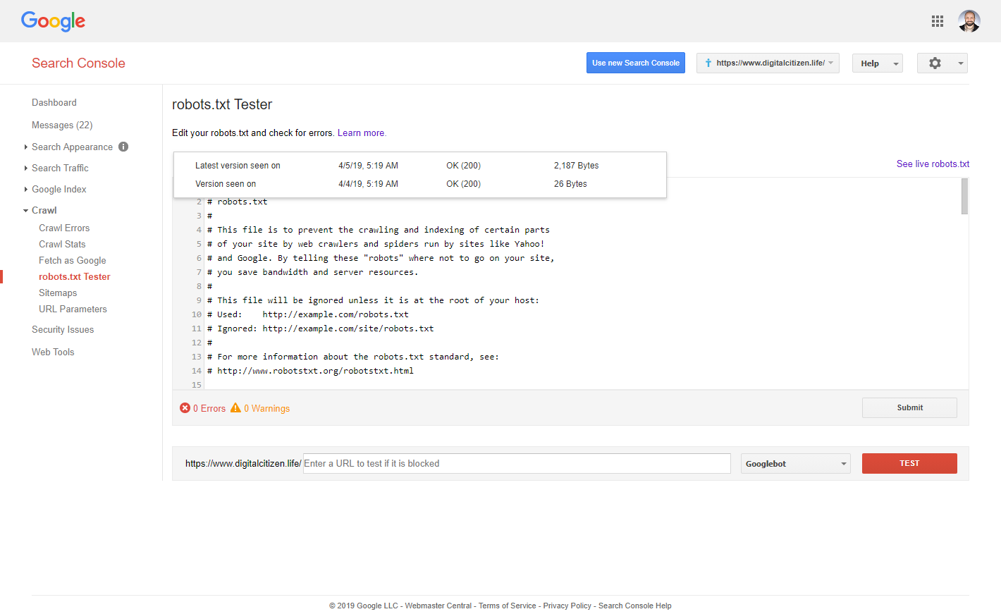1001x614 pixels.
Task: Click '26 Bytes' size value
Action: (x=570, y=184)
